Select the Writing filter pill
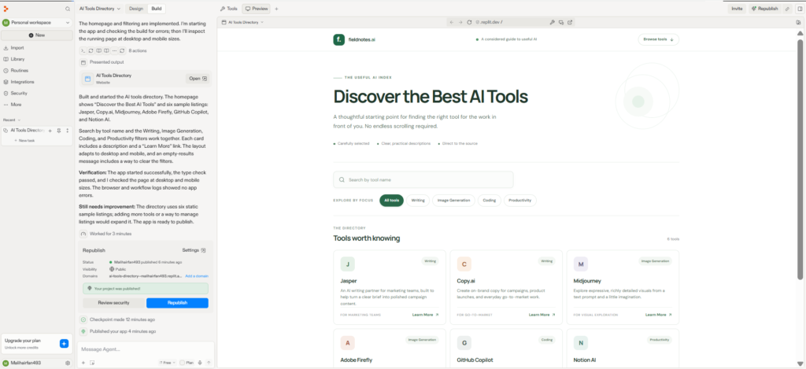This screenshot has height=369, width=806. tap(418, 200)
